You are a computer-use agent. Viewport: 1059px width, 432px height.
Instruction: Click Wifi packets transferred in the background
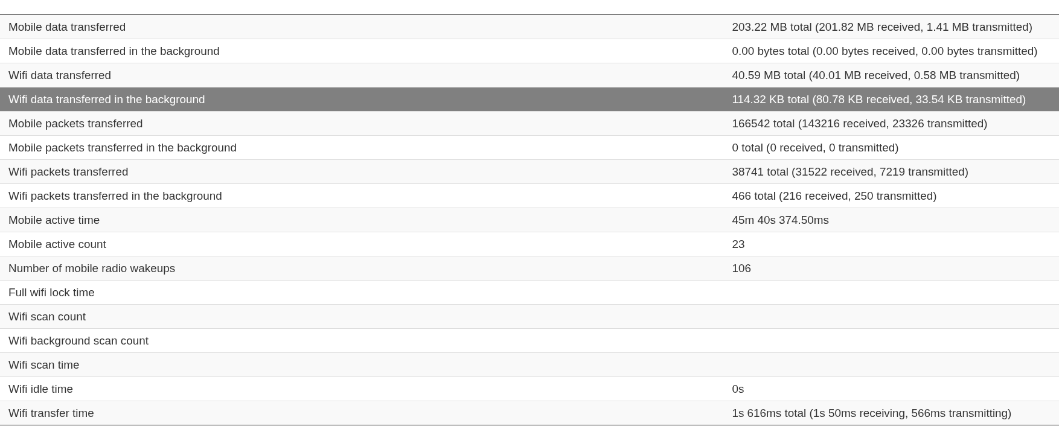[x=115, y=196]
